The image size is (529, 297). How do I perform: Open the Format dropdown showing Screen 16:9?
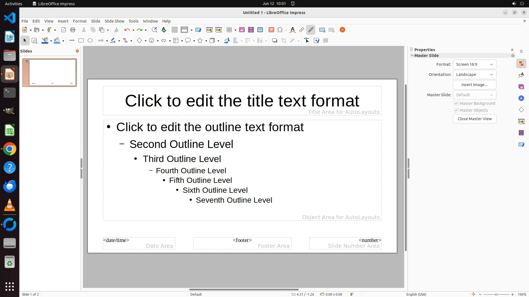pos(474,64)
